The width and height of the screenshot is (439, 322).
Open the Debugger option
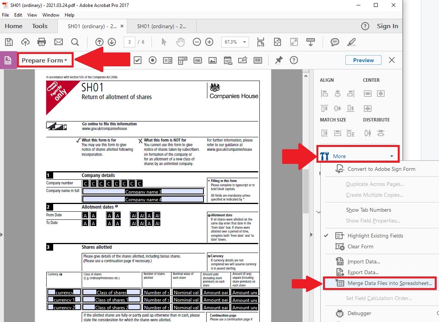coord(359,313)
